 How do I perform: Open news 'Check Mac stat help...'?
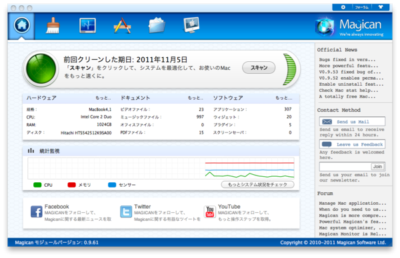click(x=349, y=90)
